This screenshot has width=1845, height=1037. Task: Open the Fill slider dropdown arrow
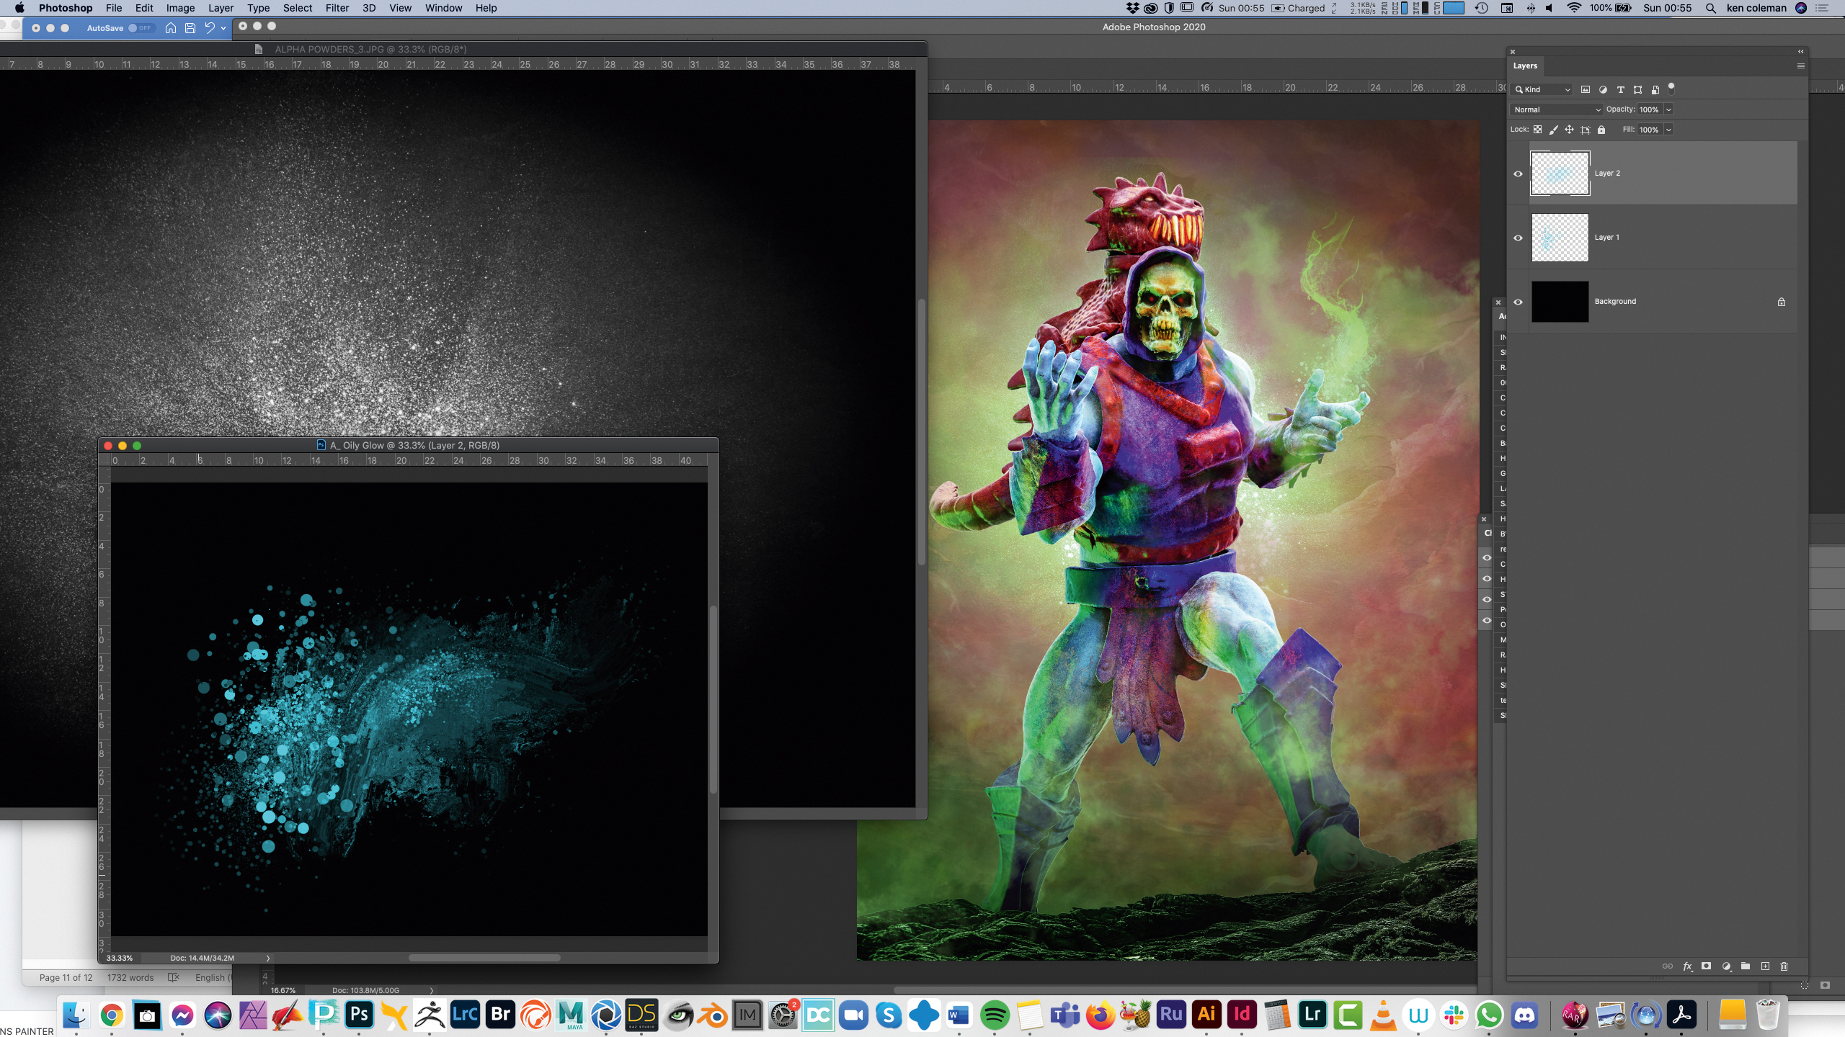(1668, 130)
